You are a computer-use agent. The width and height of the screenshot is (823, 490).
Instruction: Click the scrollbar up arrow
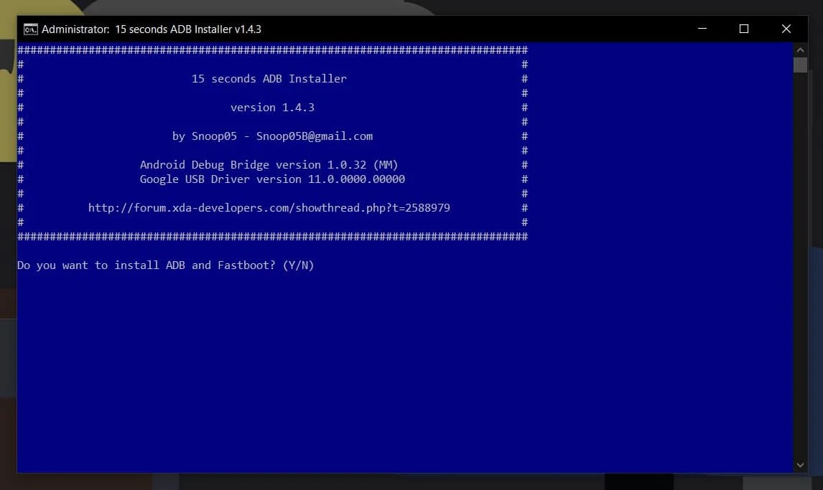(800, 50)
